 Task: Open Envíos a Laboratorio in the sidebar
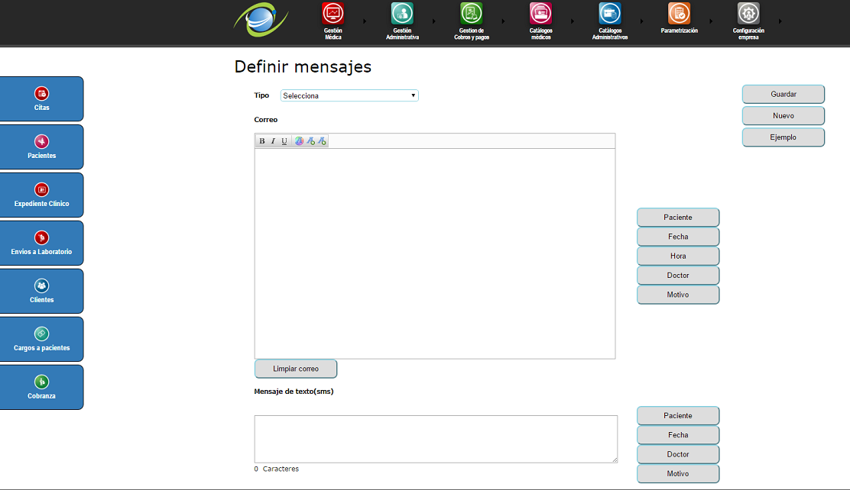click(42, 243)
